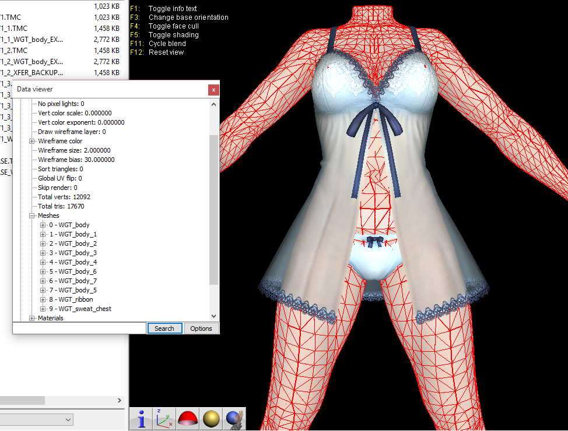Select the 9 - WGT_sweat_chest tree item
The image size is (568, 431).
[80, 309]
